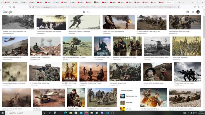Open the marching green soldiers Europeana painting

coord(186,46)
